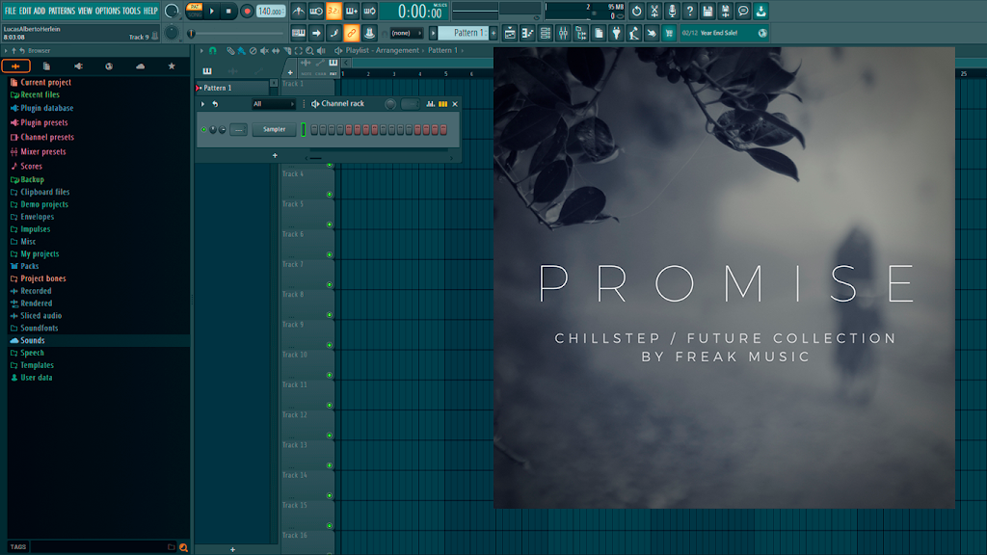The image size is (987, 555).
Task: Open the Pattern 1 selector dropdown
Action: point(464,34)
